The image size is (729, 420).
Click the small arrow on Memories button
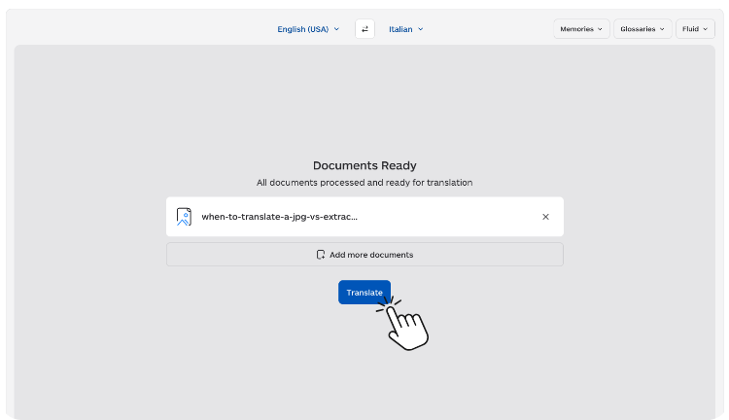[600, 29]
